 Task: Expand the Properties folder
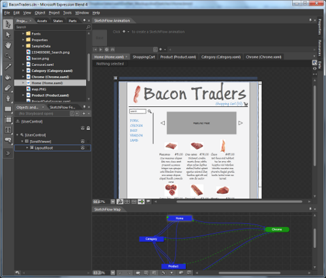click(23, 40)
